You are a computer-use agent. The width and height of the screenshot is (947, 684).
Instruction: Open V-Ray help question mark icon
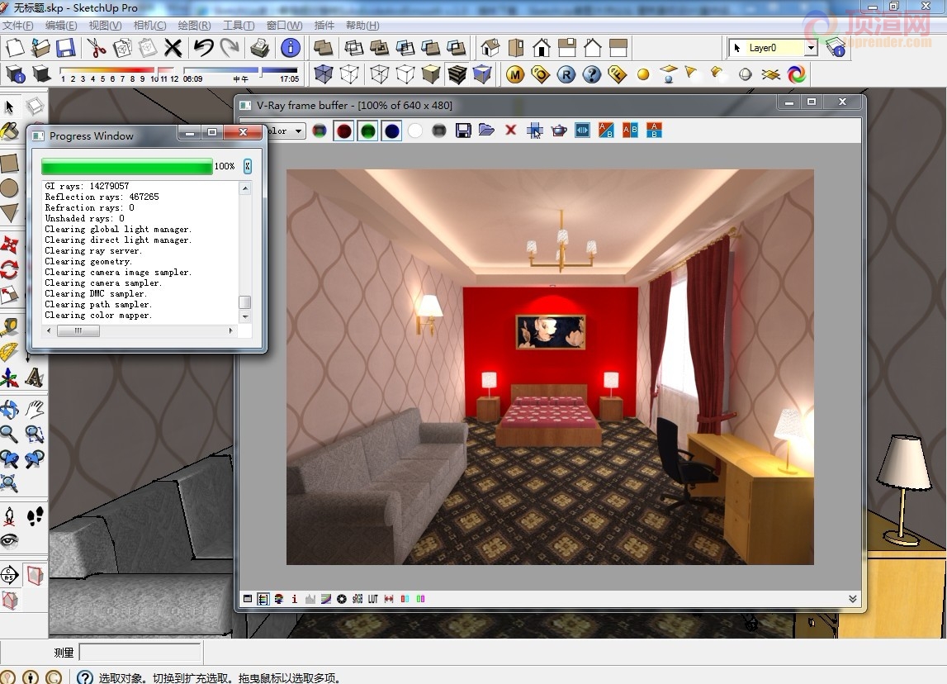point(592,74)
